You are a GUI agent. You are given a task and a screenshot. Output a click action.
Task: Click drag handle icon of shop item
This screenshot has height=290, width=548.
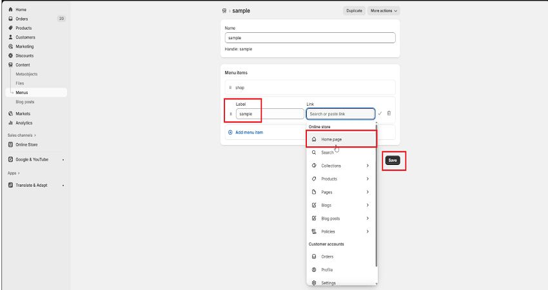coord(230,88)
